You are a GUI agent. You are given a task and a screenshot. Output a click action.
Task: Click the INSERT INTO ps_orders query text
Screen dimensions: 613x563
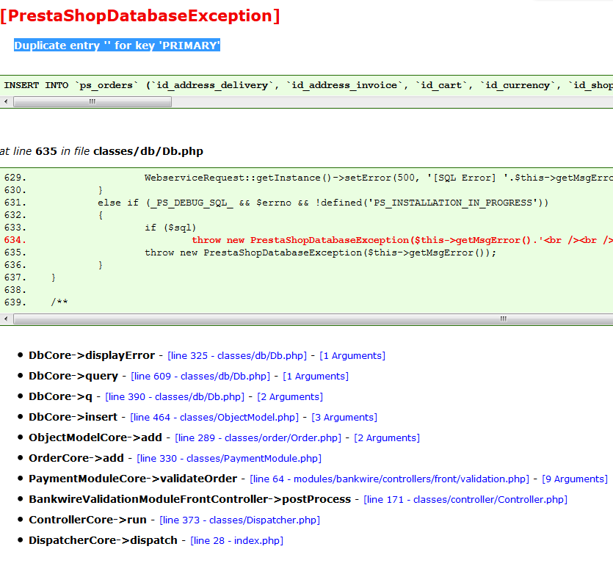308,85
